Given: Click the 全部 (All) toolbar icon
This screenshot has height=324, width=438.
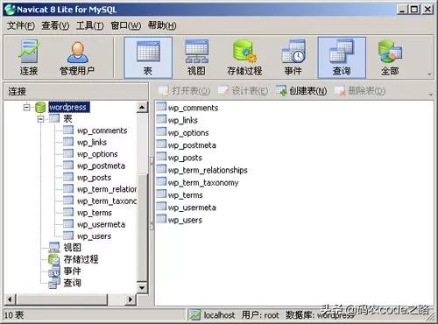Looking at the screenshot, I should tap(390, 57).
